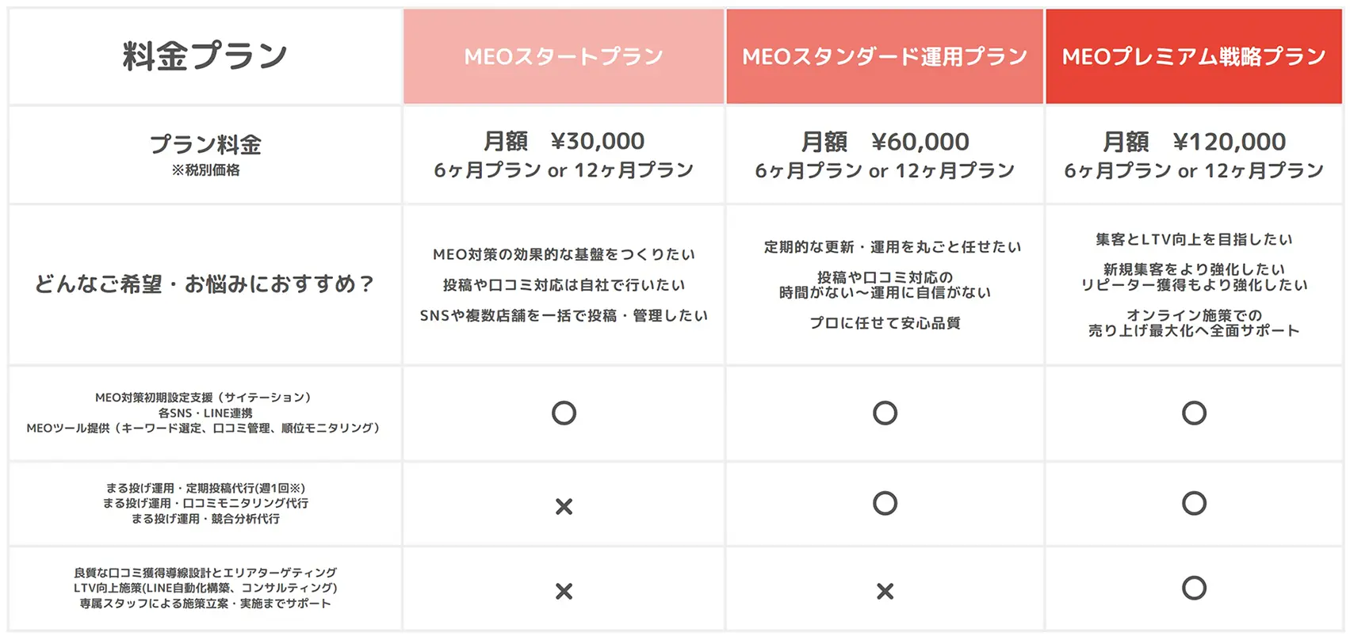The height and width of the screenshot is (636, 1350).
Task: Click start plan X in LTV向上施策 row
Action: coord(564,591)
